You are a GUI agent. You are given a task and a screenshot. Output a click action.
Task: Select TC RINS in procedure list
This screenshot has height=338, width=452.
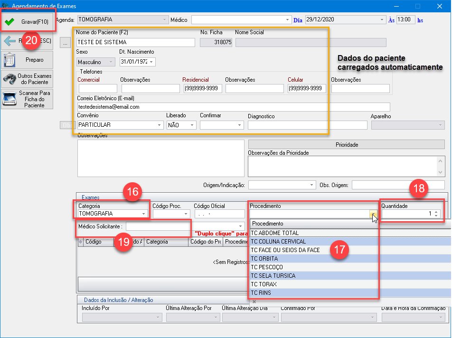(261, 293)
